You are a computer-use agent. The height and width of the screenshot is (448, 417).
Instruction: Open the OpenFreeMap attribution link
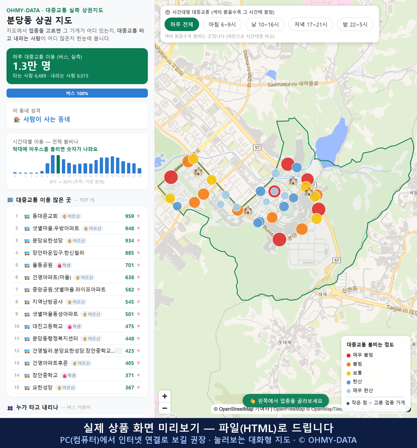coord(289,409)
